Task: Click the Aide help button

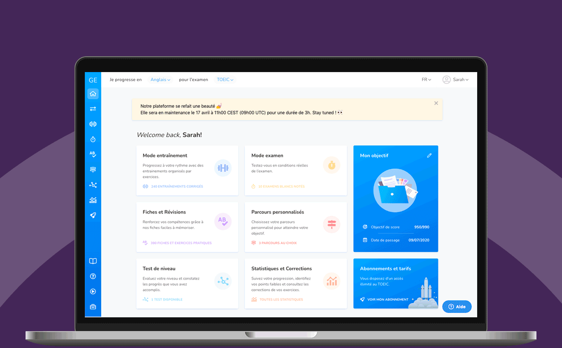Action: tap(457, 307)
